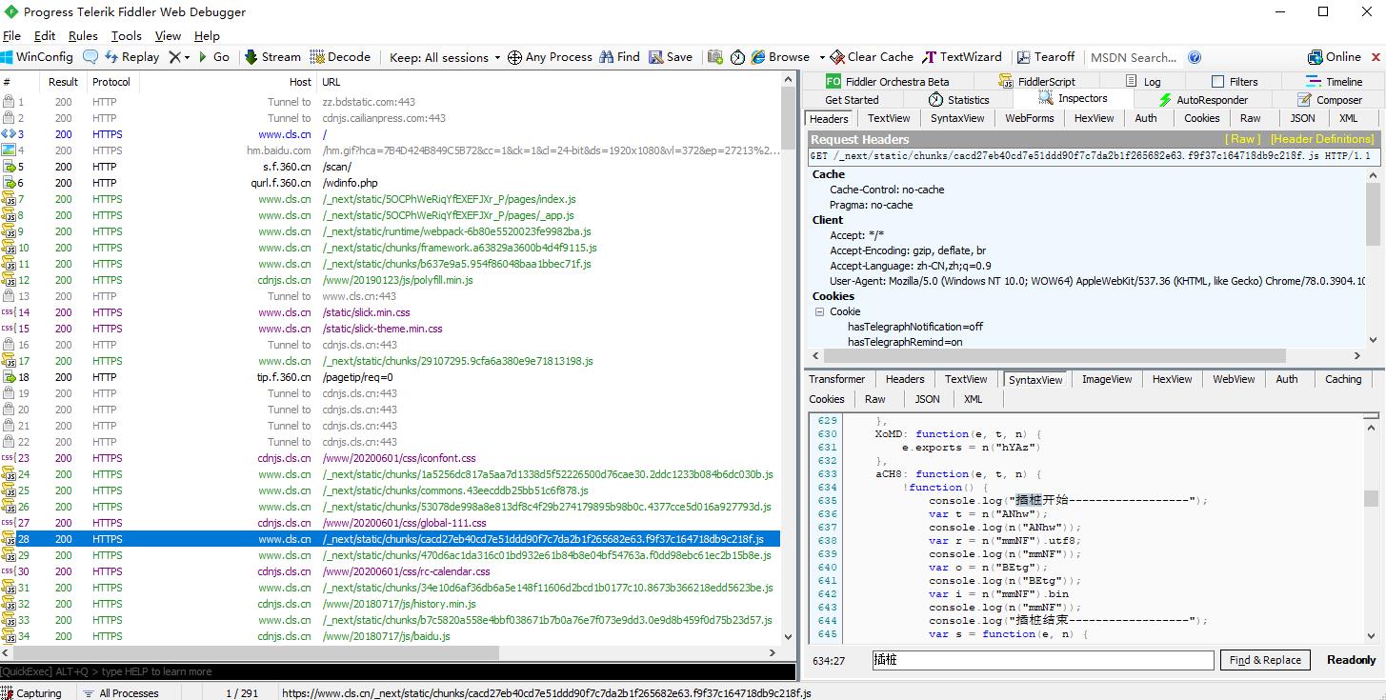Replay selected sessions

tap(131, 57)
